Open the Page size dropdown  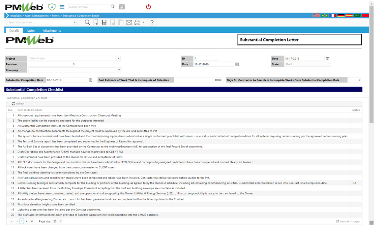coord(60,221)
